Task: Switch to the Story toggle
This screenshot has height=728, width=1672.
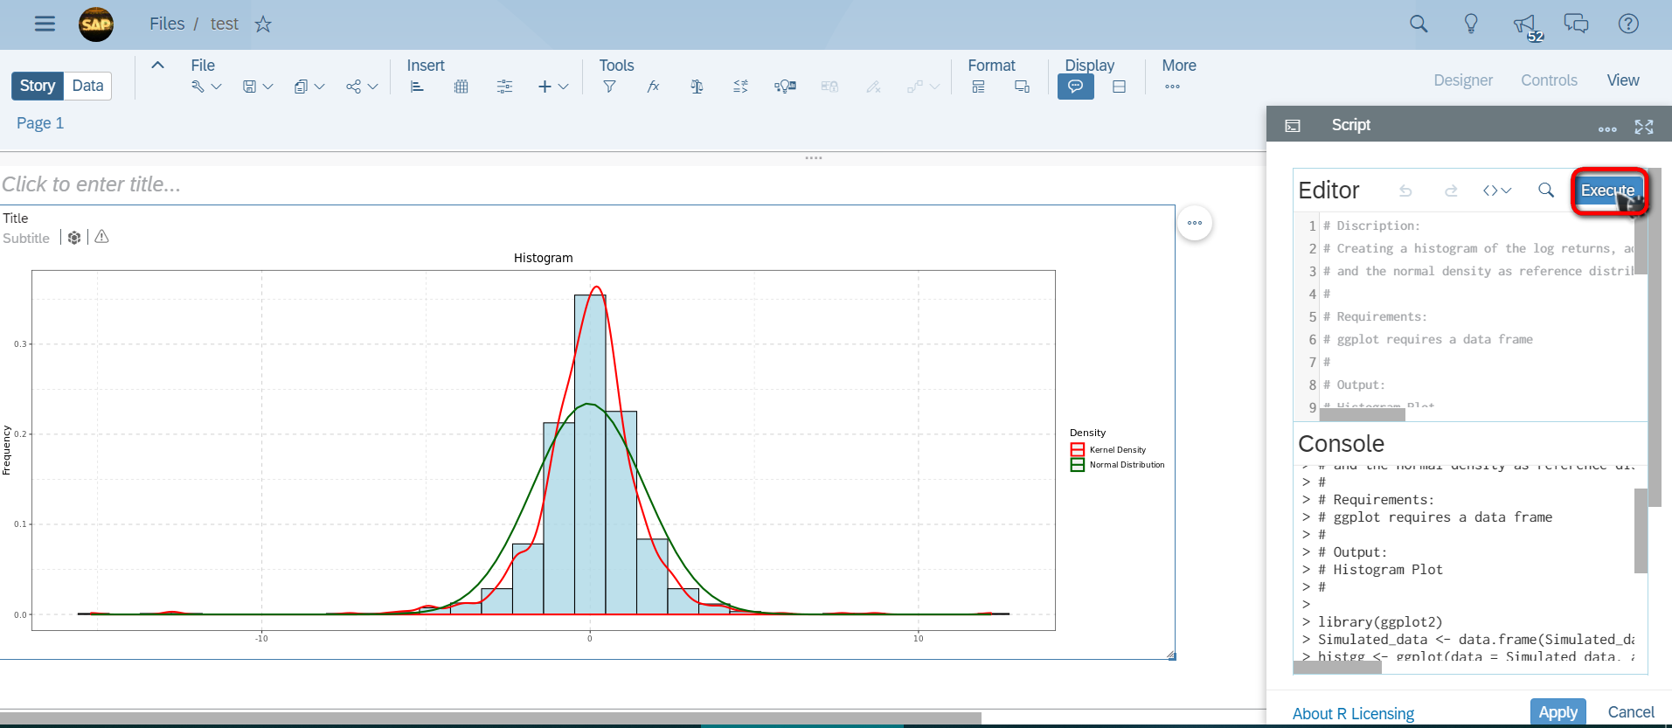Action: pyautogui.click(x=38, y=86)
